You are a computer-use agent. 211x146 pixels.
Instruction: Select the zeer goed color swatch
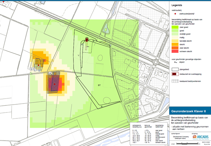[175, 27]
